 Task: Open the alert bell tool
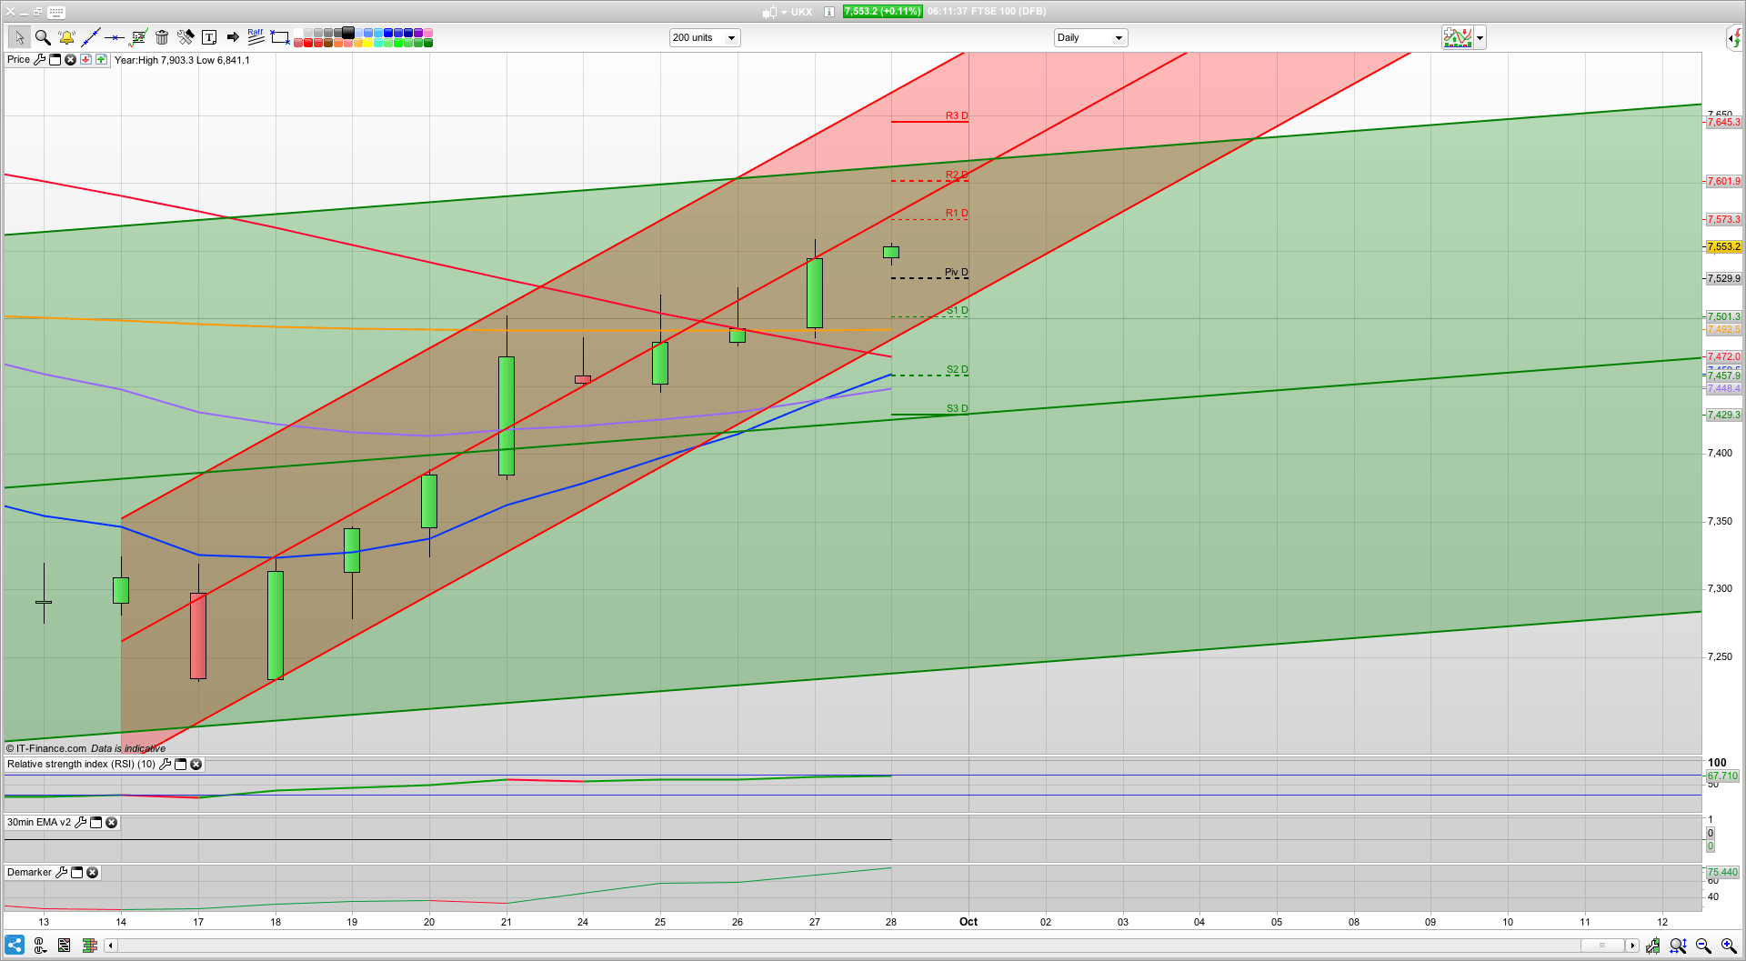pyautogui.click(x=66, y=37)
